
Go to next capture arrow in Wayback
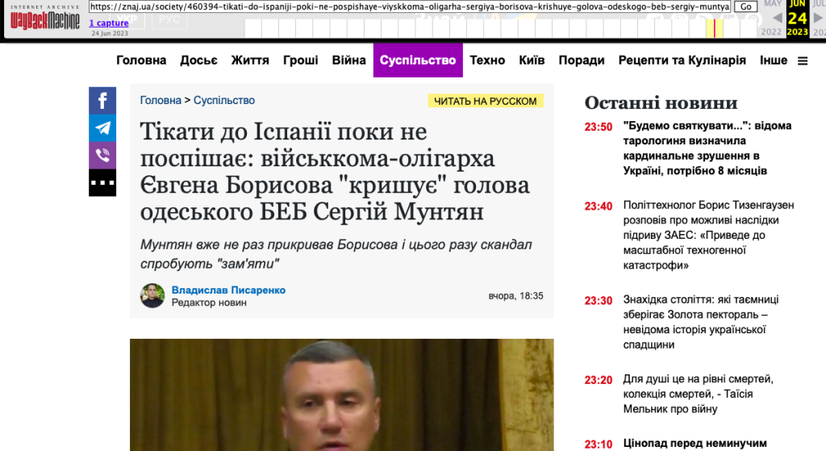click(x=818, y=19)
